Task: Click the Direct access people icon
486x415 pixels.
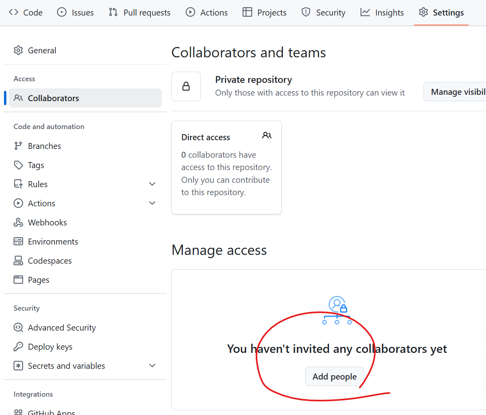Action: pyautogui.click(x=267, y=135)
